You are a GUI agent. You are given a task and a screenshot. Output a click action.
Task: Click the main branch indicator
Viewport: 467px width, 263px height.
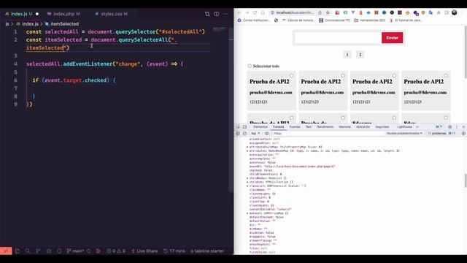click(x=75, y=251)
